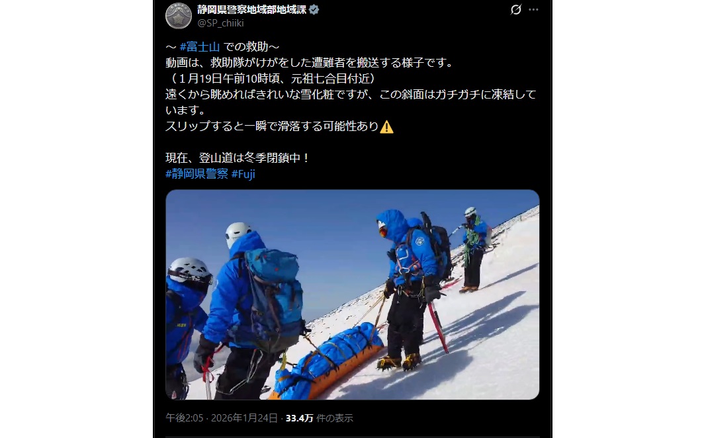
Task: Click the warning emoji in the post text
Action: pos(386,127)
